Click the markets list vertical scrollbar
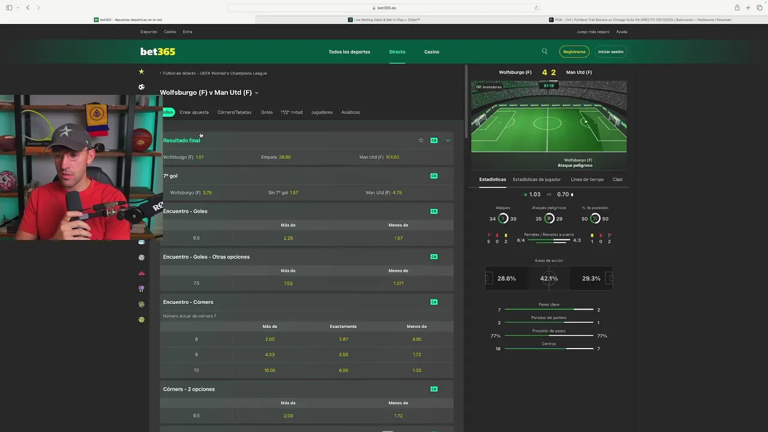The image size is (768, 432). (x=466, y=100)
